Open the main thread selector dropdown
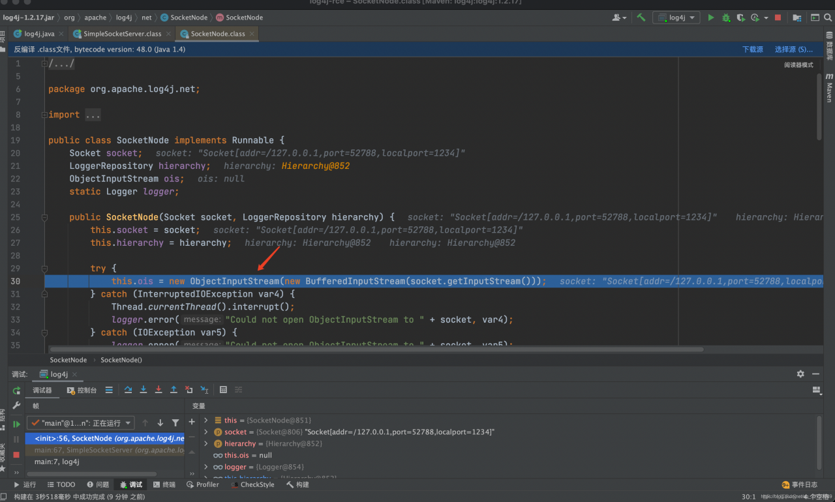The image size is (835, 502). 80,422
